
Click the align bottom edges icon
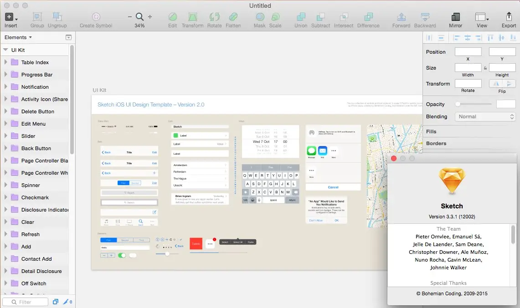click(x=513, y=38)
